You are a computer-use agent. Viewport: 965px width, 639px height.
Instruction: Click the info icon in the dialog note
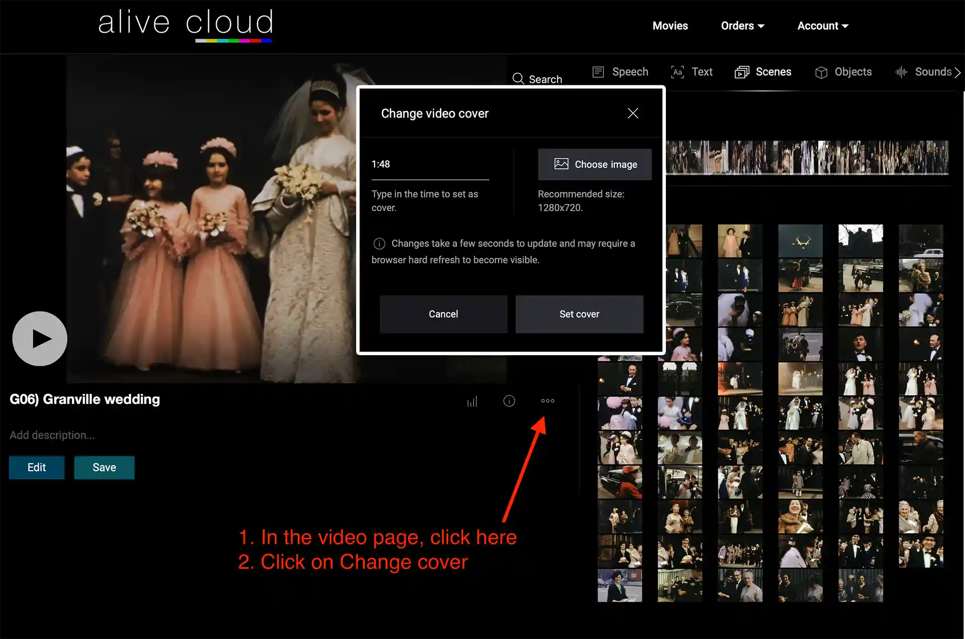[379, 244]
